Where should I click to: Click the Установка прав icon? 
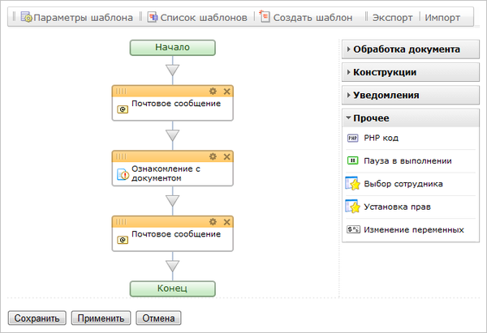353,207
